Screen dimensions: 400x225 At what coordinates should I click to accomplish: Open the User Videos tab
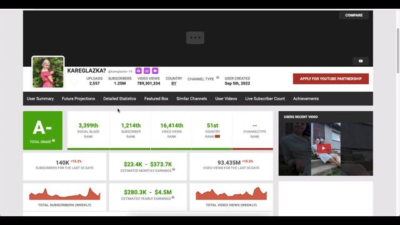click(226, 99)
